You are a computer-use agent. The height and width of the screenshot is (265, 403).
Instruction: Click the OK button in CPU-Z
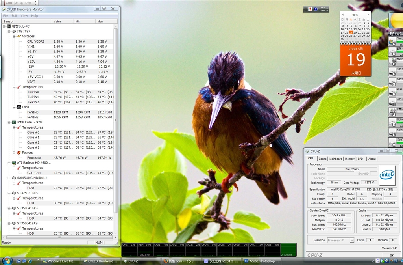(392, 255)
